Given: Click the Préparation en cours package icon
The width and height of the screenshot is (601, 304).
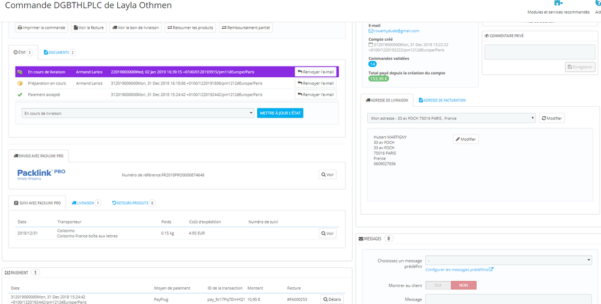Looking at the screenshot, I should click(20, 83).
